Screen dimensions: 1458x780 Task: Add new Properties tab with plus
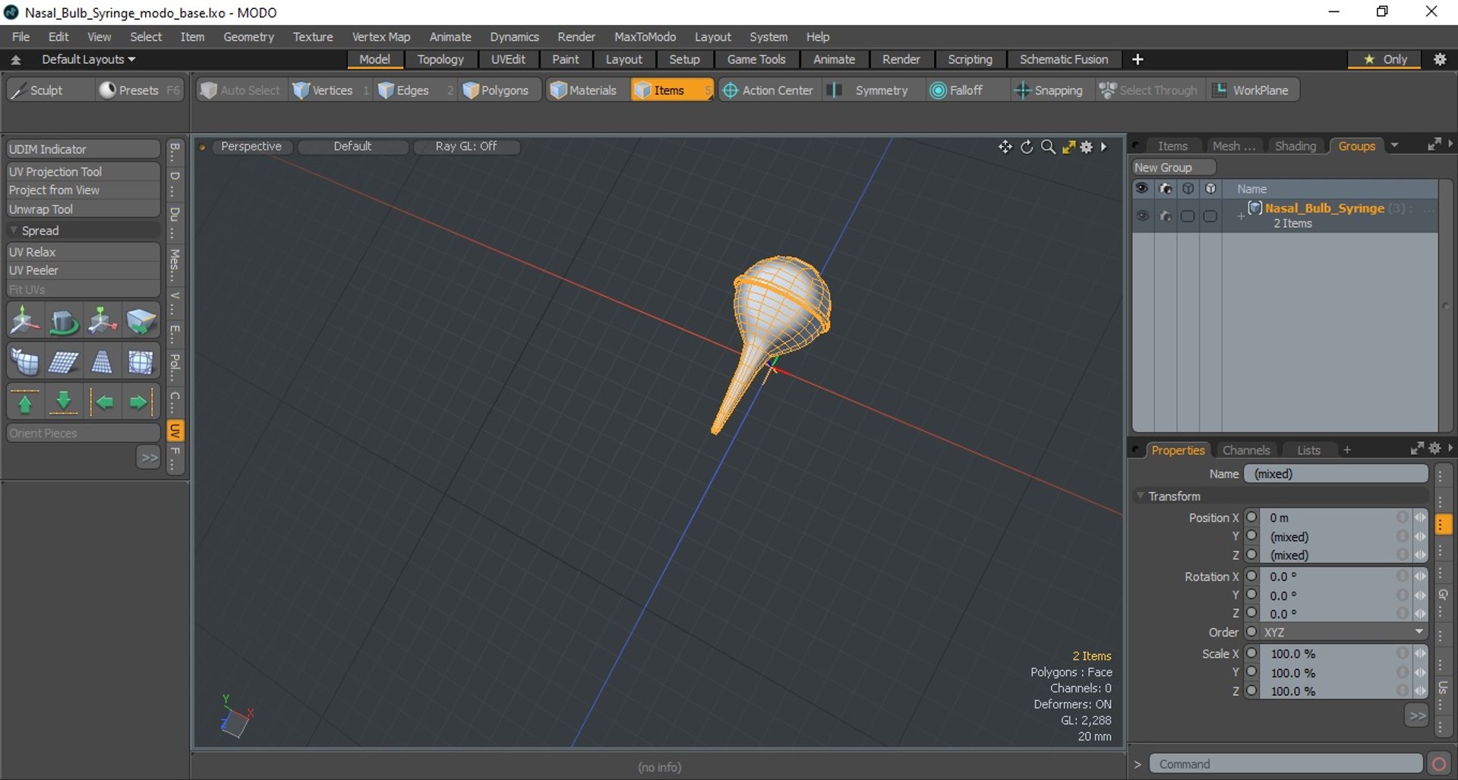pos(1347,450)
